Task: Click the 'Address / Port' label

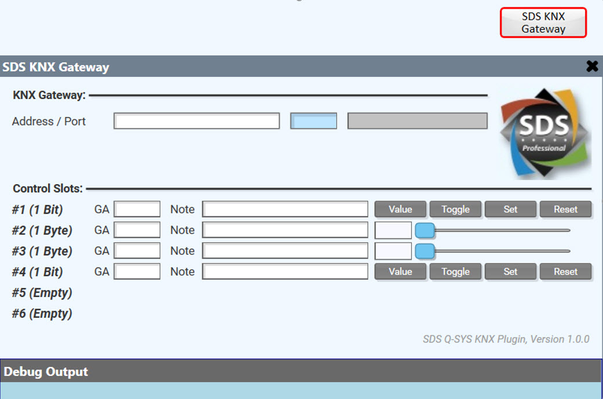Action: click(49, 122)
